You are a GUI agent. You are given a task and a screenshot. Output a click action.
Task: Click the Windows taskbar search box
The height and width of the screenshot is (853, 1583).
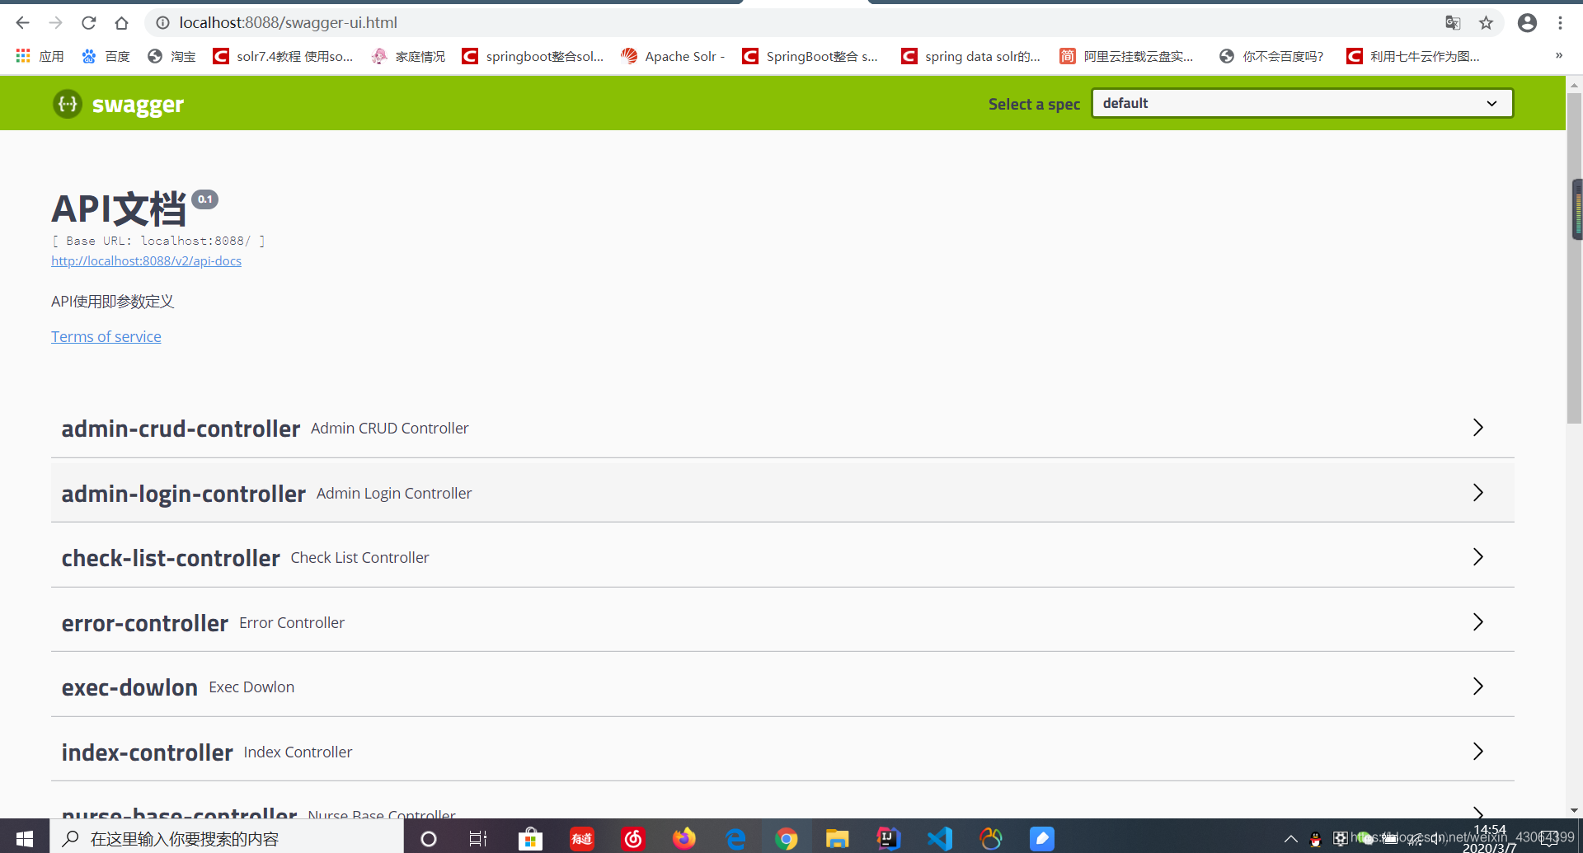click(227, 838)
